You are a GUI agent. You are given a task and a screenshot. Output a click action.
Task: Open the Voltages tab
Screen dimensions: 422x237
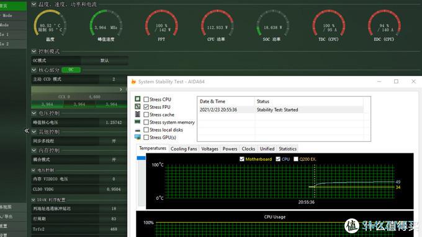pyautogui.click(x=210, y=149)
